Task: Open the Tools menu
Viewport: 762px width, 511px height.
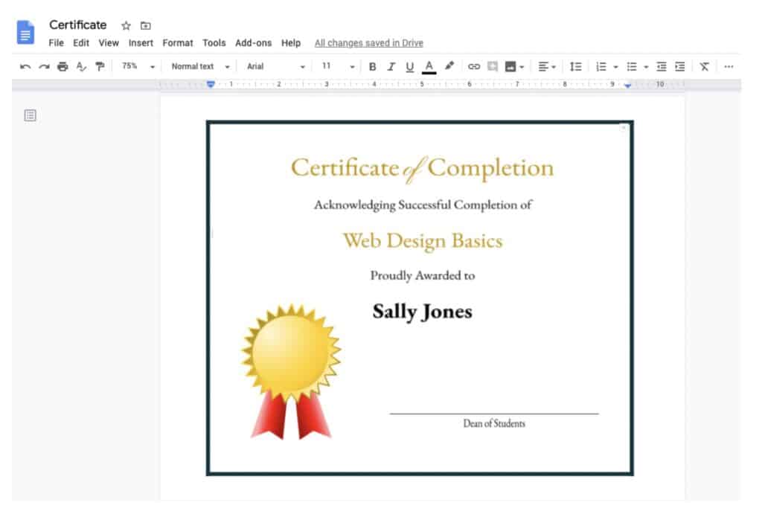Action: 214,42
